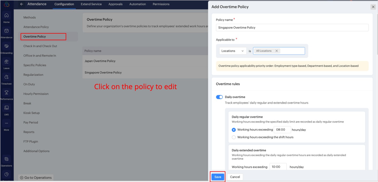Open Break settings

27,104
